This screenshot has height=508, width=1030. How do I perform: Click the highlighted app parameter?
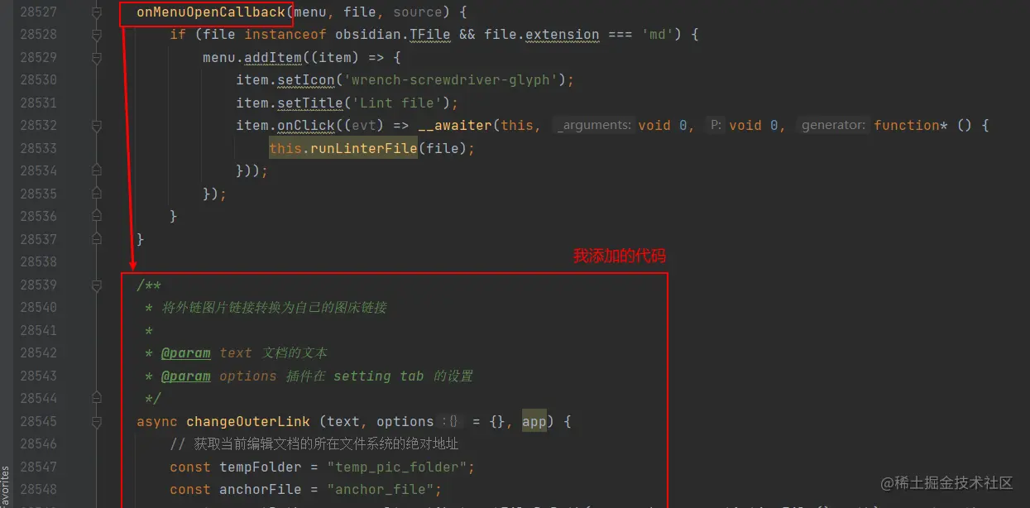coord(534,422)
